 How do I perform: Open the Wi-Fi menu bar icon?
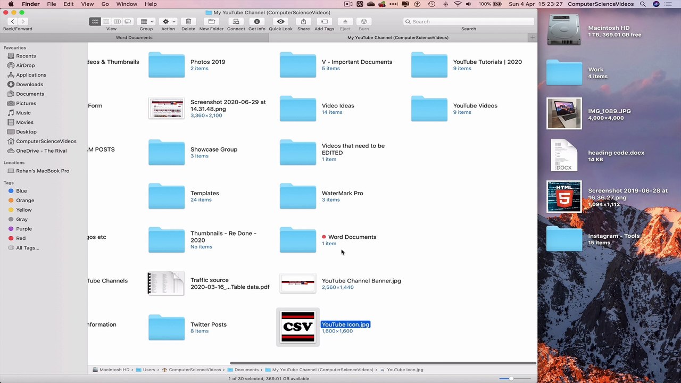click(458, 4)
